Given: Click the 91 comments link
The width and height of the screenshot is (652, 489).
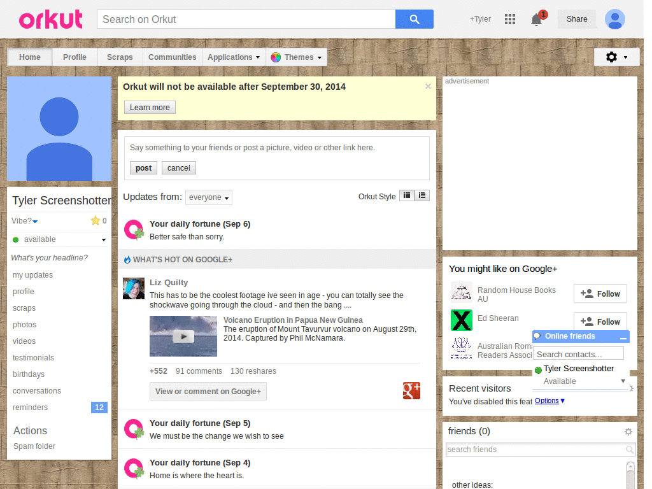Looking at the screenshot, I should coord(199,371).
